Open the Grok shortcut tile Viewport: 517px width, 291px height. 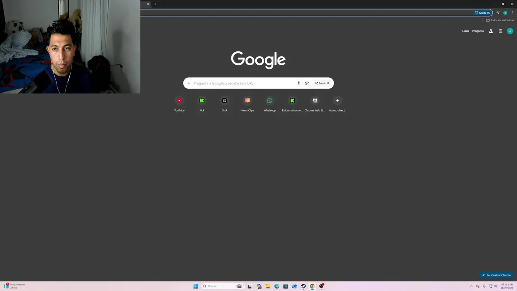click(x=225, y=104)
